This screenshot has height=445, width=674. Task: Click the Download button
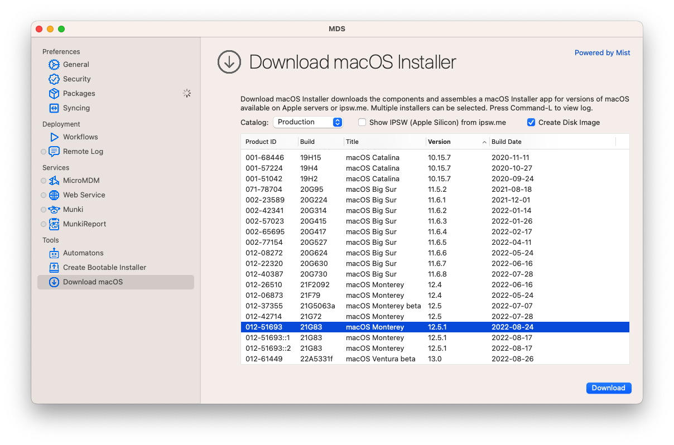tap(609, 388)
